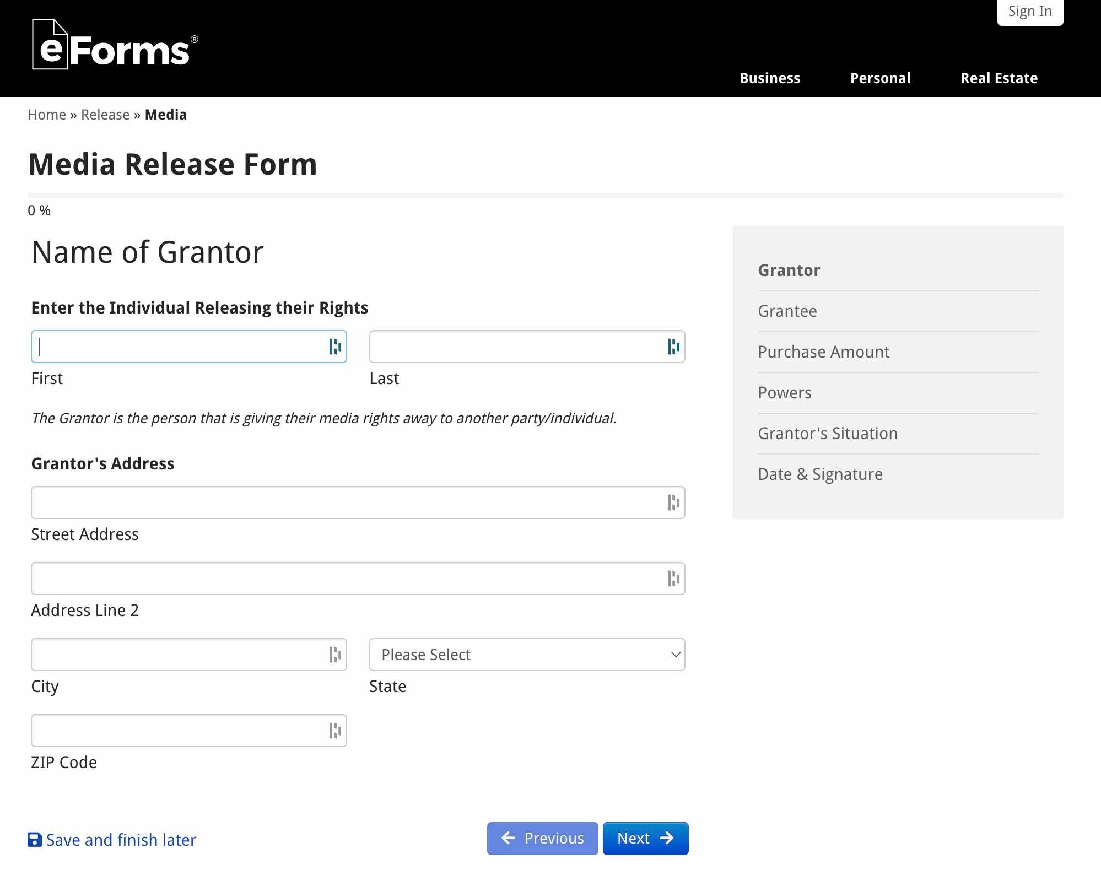Screen dimensions: 1101x886
Task: Select the Date & Signature sidebar section
Action: coord(820,474)
